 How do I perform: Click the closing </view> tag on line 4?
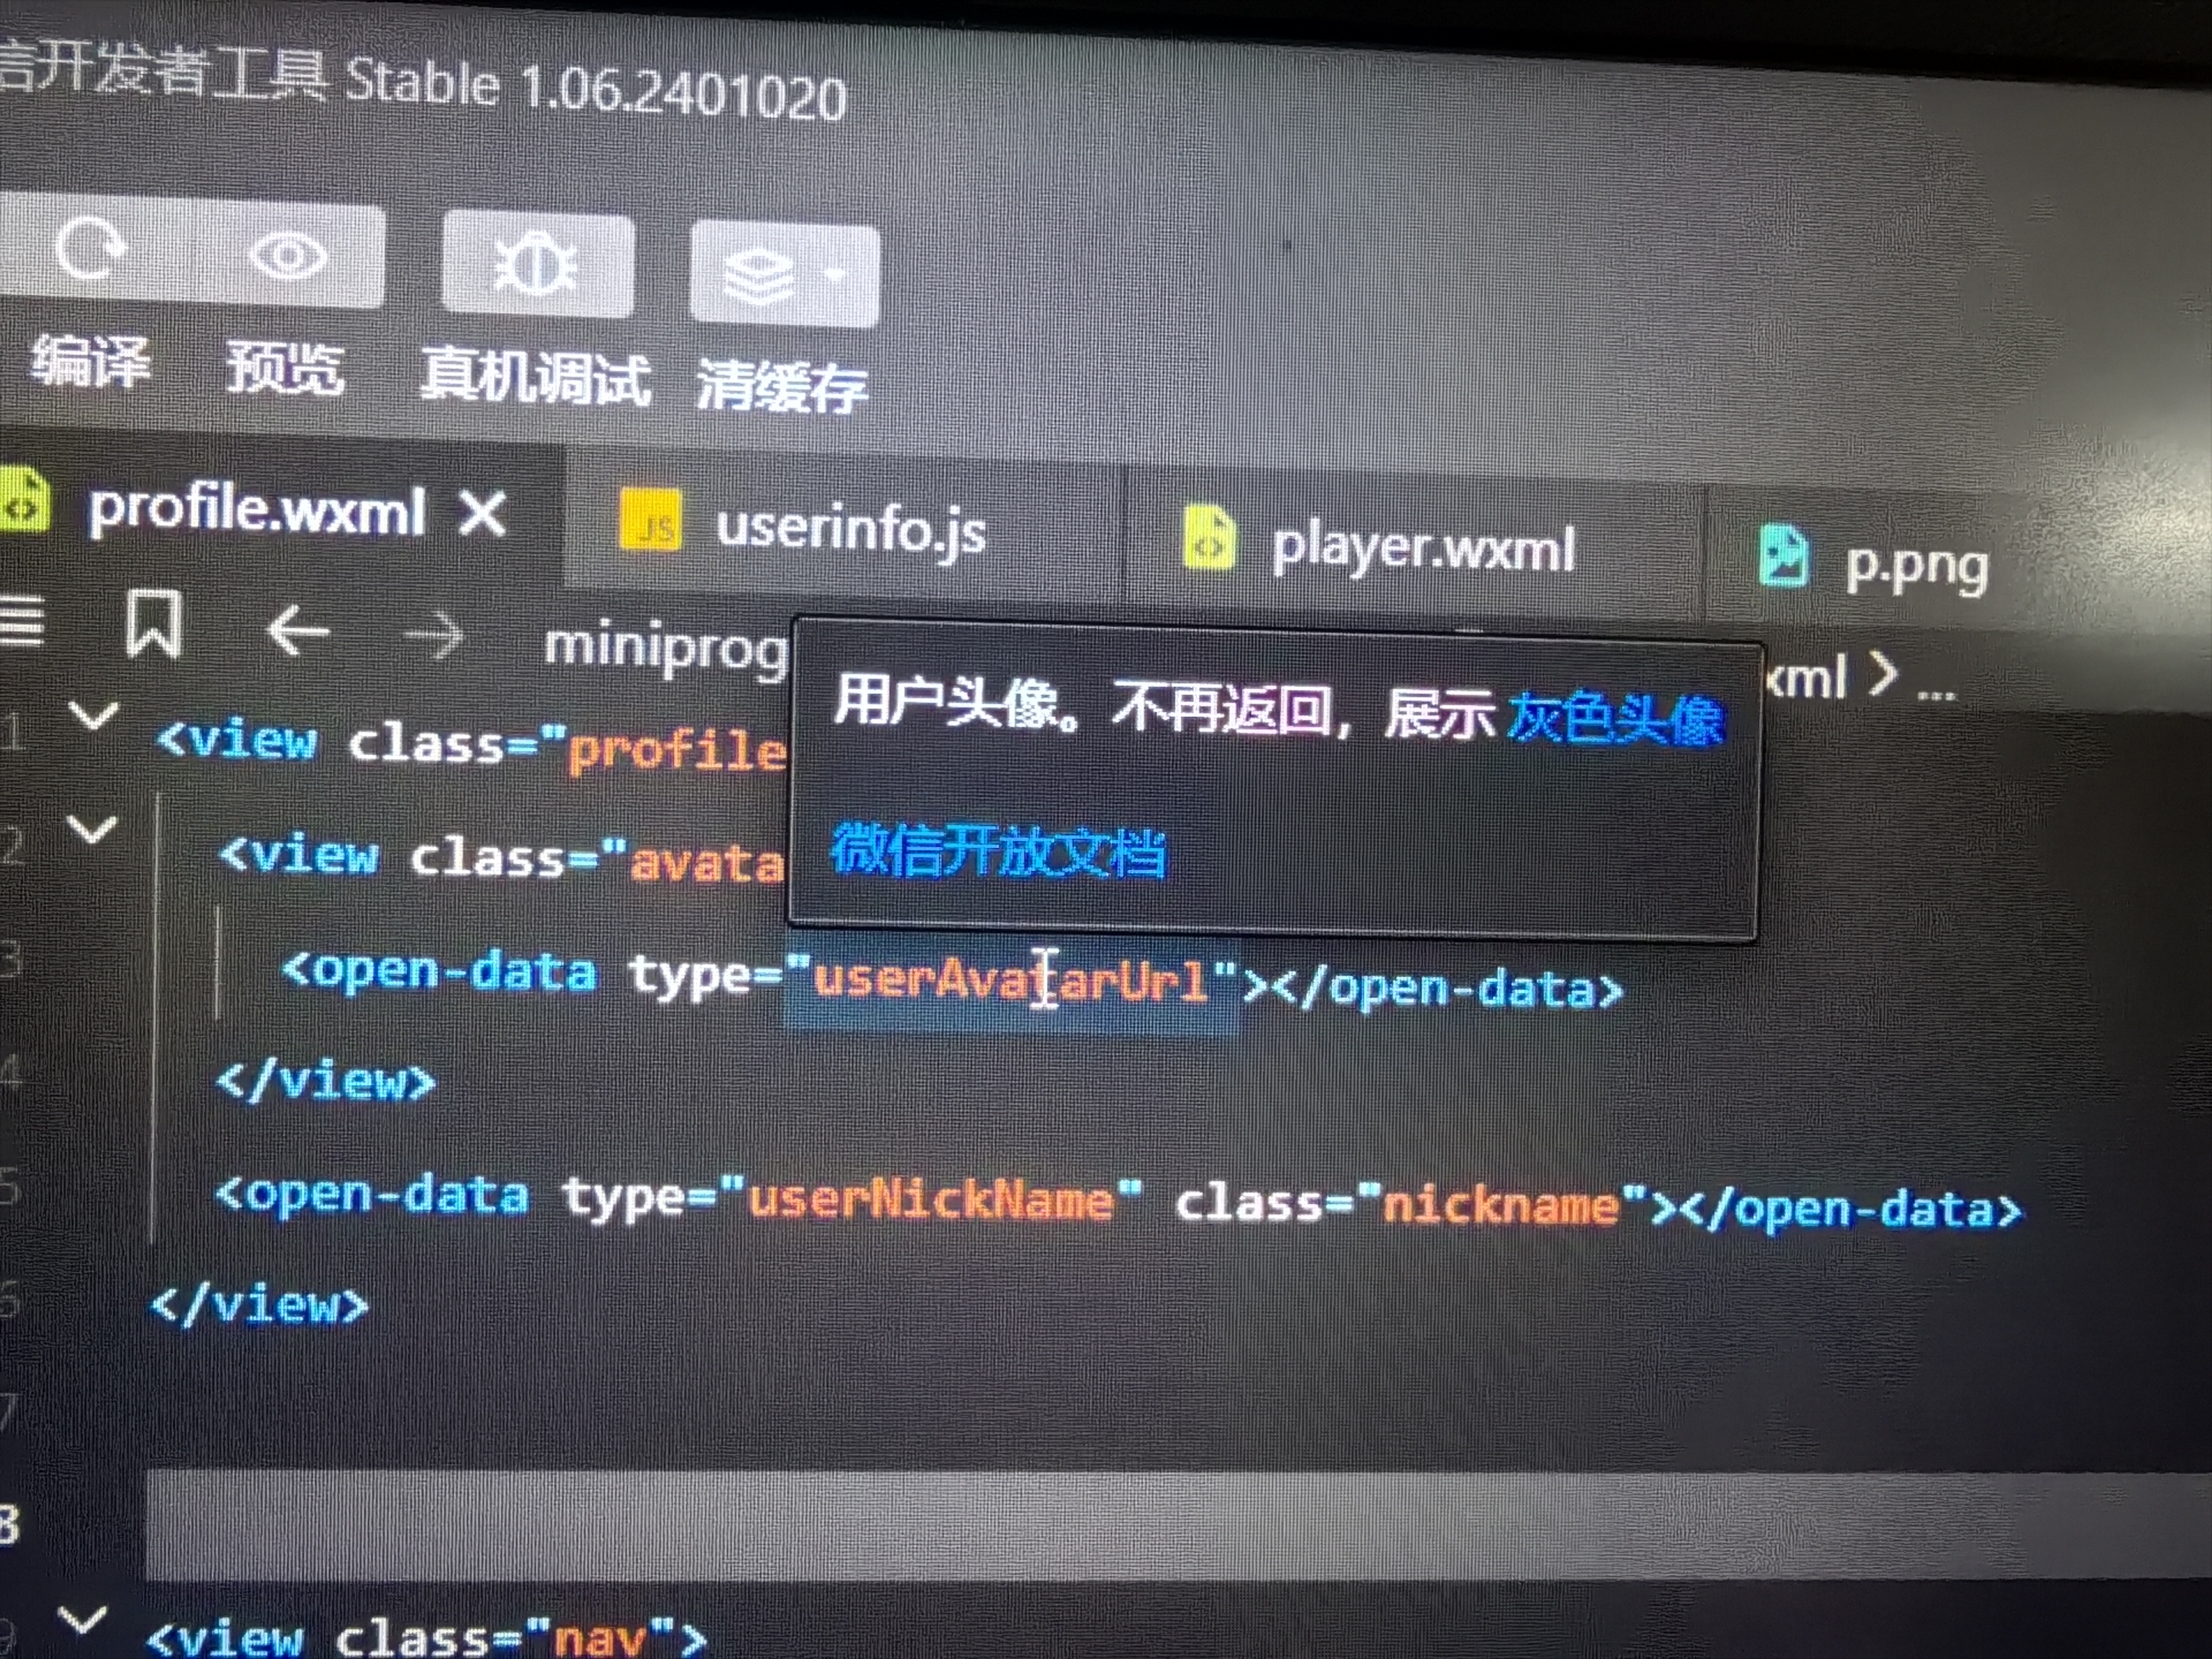(326, 1081)
